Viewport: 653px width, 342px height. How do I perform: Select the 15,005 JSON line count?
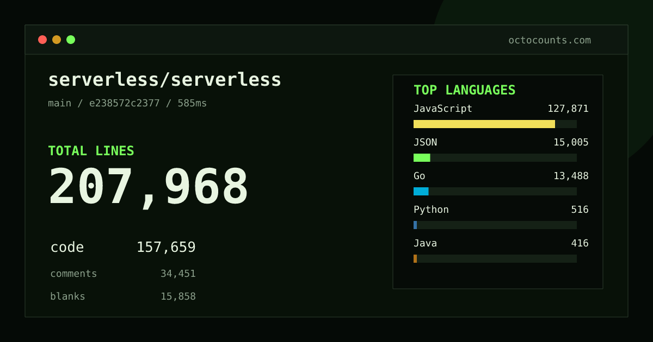pos(571,142)
